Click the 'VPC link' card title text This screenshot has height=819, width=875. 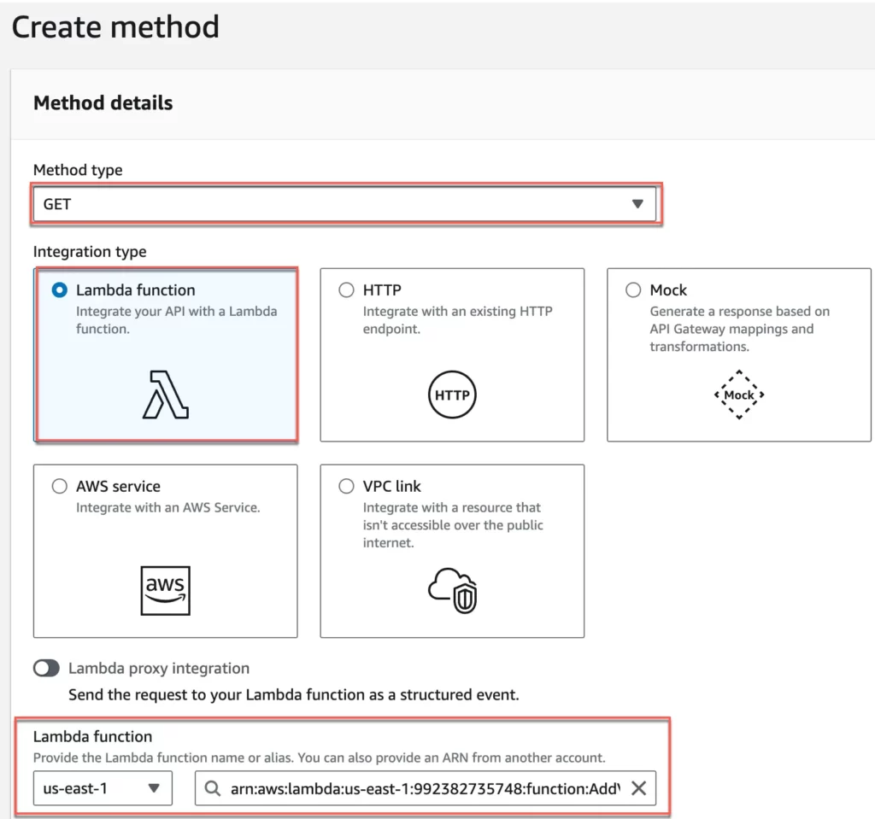391,486
